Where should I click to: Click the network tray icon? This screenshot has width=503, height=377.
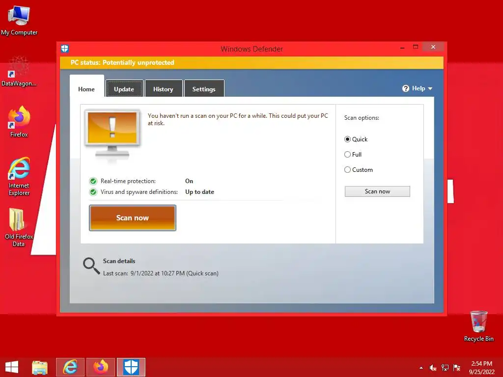(x=445, y=368)
